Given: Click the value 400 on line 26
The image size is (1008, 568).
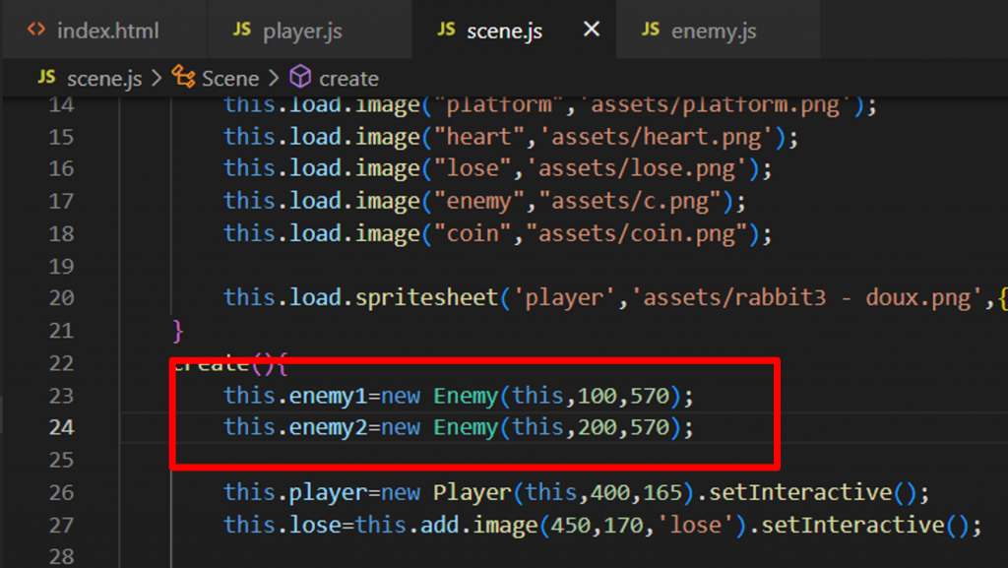Looking at the screenshot, I should (610, 493).
